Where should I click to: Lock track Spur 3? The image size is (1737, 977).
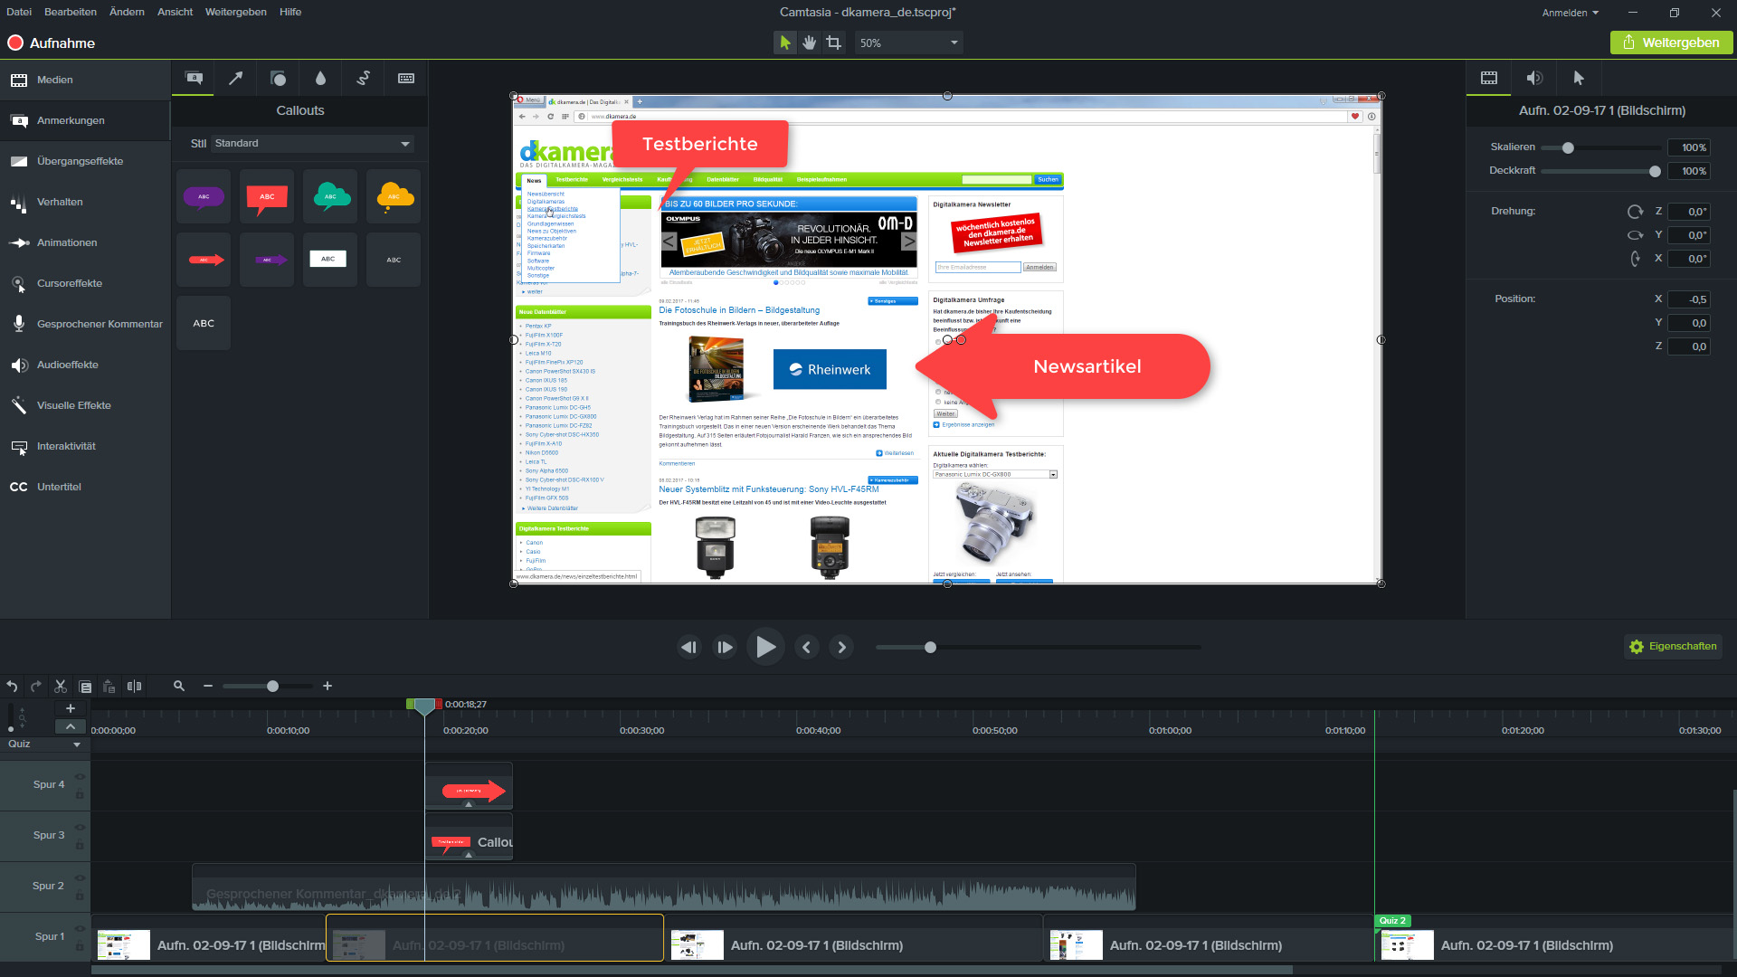pyautogui.click(x=80, y=846)
